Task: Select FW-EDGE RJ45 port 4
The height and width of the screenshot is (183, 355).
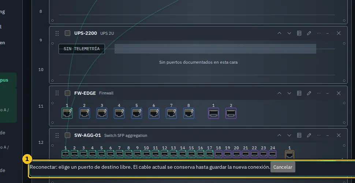Action: (x=119, y=113)
